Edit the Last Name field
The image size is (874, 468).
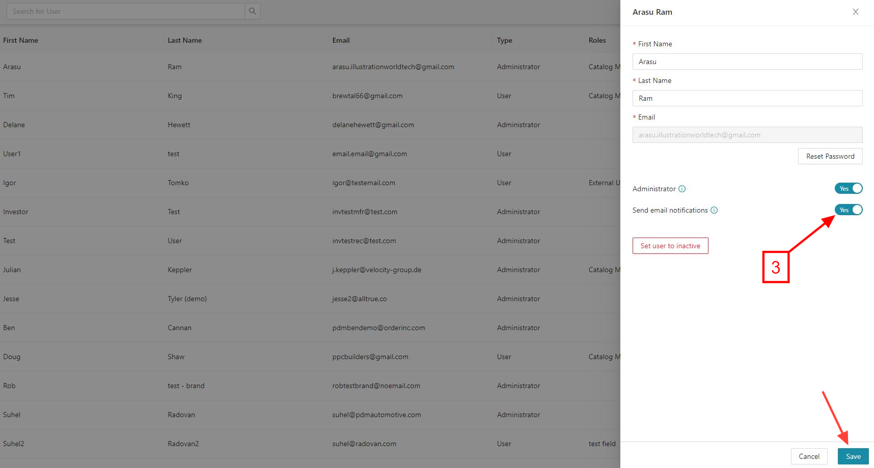[x=747, y=98]
